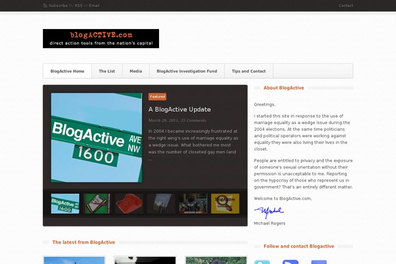Open the A BlogActive Update article title
This screenshot has width=396, height=264.
tap(180, 110)
